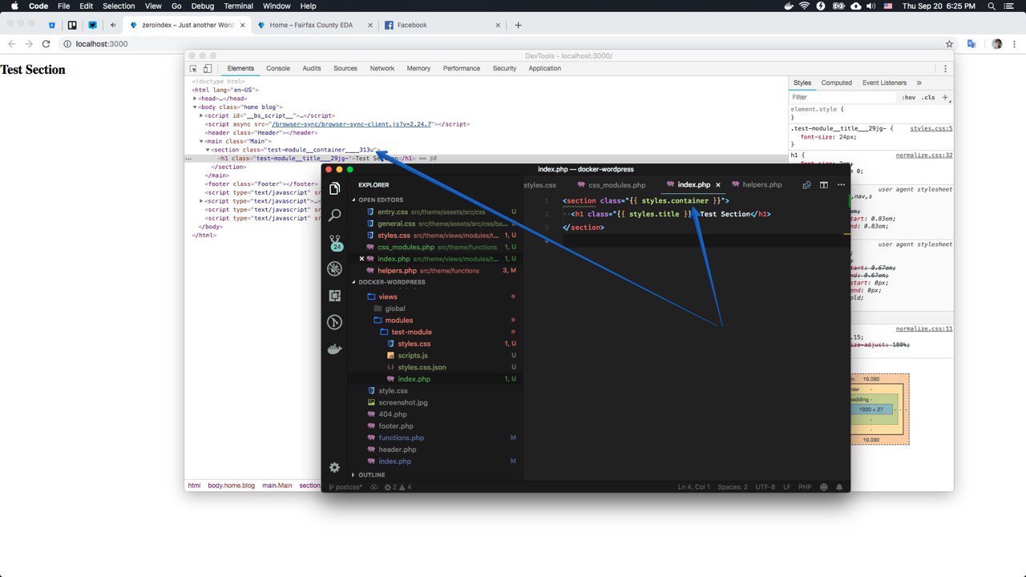Open the Computed tab in DevTools sidebar
Image resolution: width=1026 pixels, height=577 pixels.
[837, 83]
